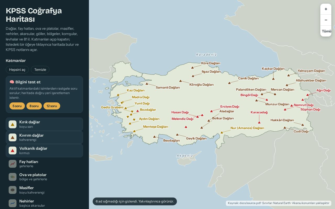Screen dimensions: 335x209
Task: Zoom out with the minus button
Action: 326,20
